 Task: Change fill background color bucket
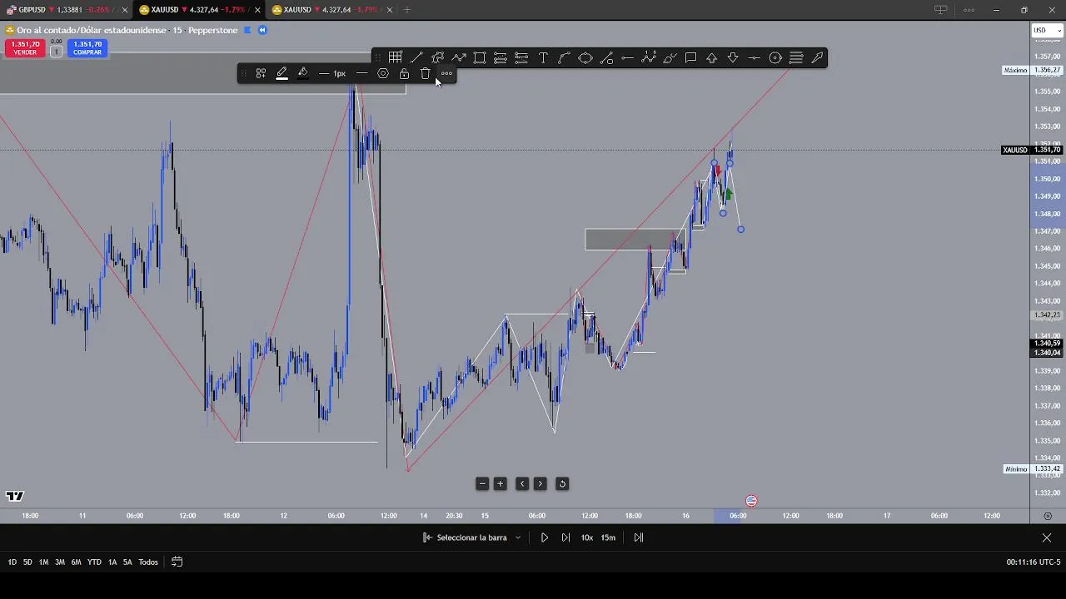tap(302, 73)
